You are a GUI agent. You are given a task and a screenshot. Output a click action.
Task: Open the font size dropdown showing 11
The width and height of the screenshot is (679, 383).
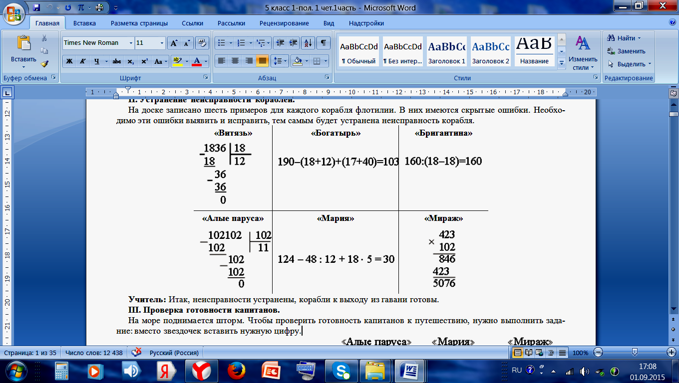point(162,43)
